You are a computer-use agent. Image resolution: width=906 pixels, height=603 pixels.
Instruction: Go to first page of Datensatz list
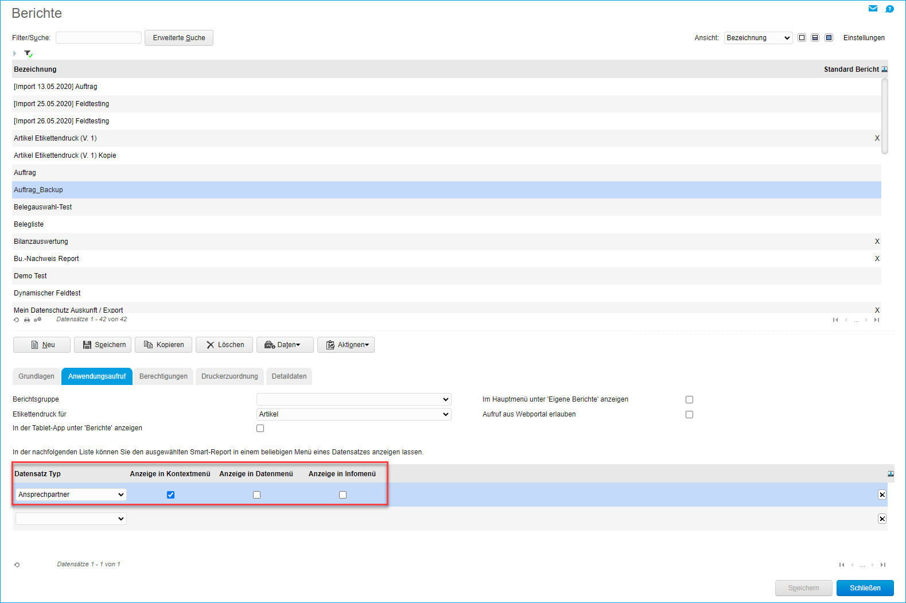tap(842, 565)
